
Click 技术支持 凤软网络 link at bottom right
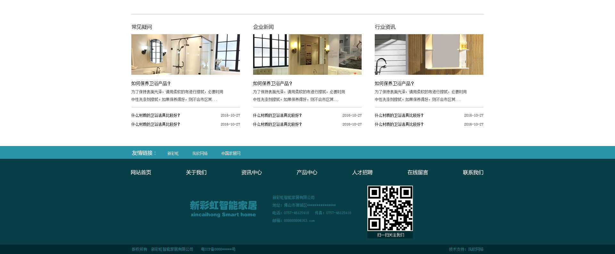tap(466, 249)
